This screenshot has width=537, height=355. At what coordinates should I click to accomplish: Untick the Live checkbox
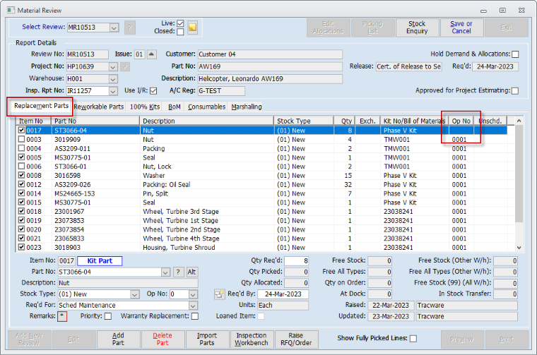tap(180, 23)
